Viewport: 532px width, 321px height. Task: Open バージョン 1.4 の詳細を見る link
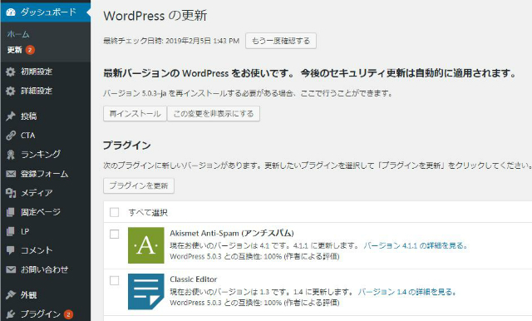point(407,292)
